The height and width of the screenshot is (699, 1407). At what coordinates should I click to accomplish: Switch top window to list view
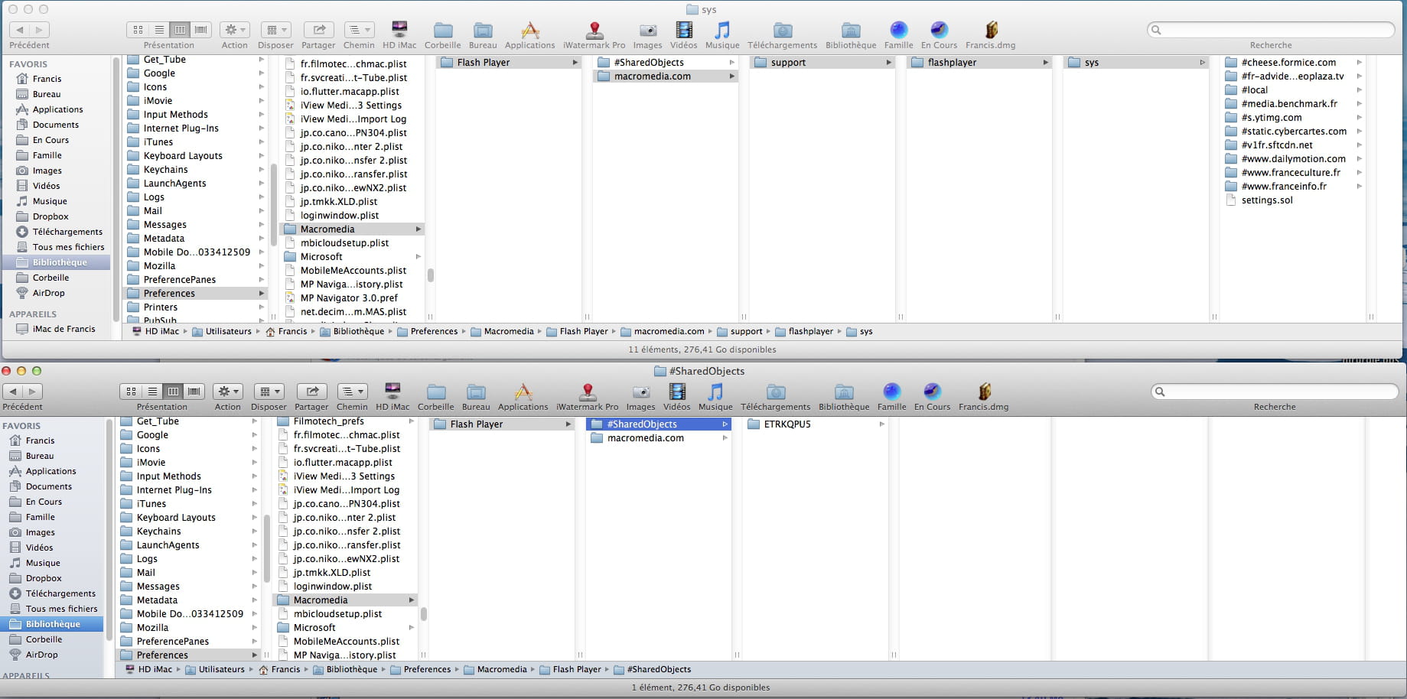[159, 30]
